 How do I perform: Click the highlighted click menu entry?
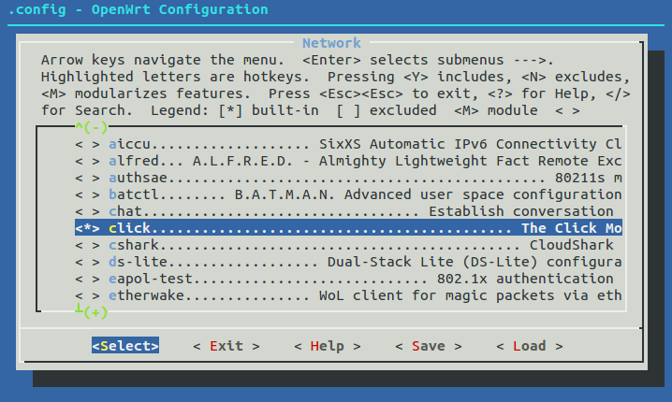[x=365, y=229]
